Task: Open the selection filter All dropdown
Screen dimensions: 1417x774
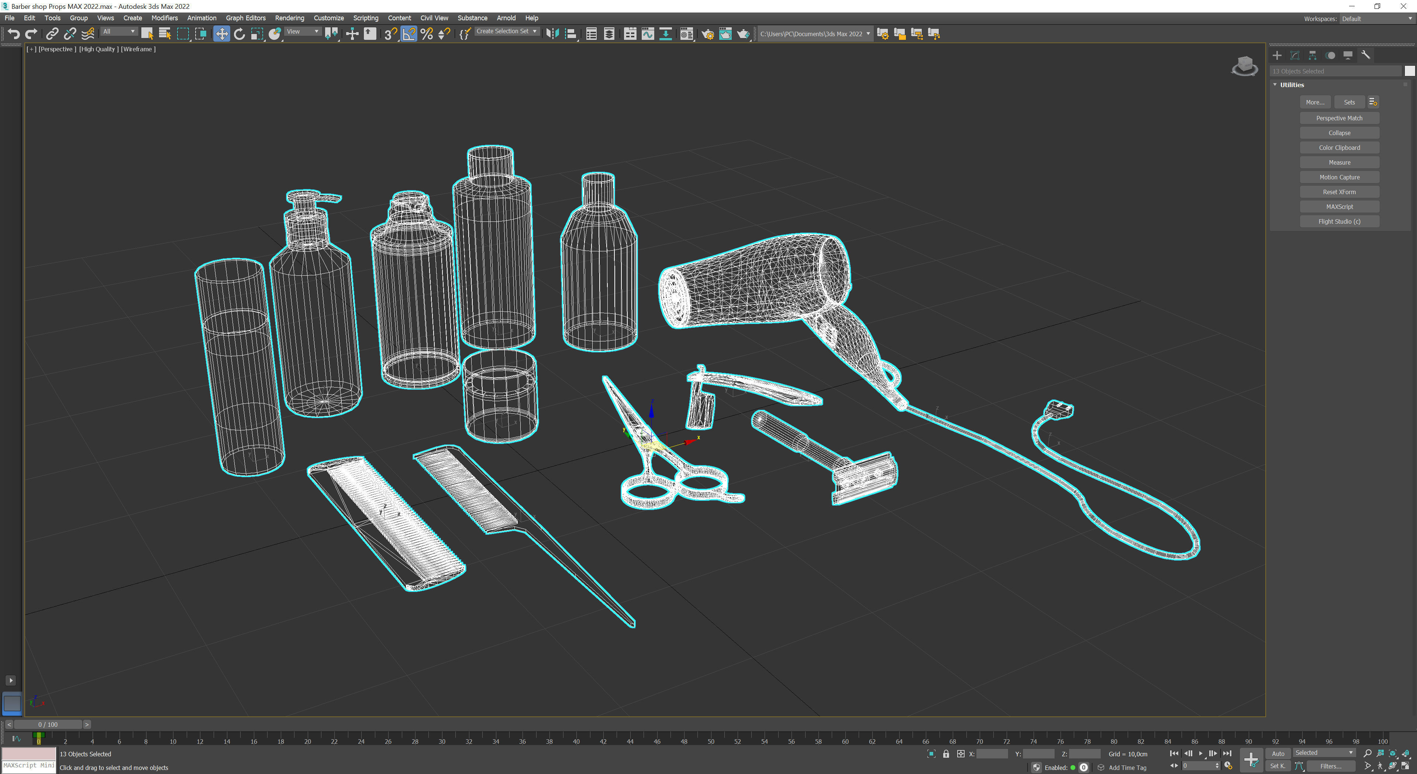Action: [x=119, y=31]
